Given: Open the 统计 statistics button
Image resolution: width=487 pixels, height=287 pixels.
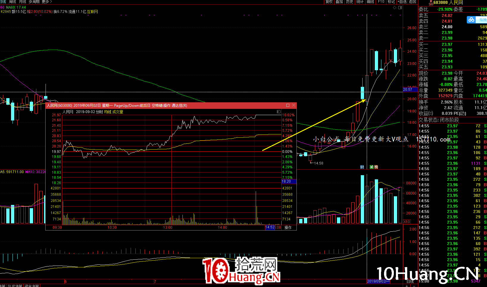Looking at the screenshot, I should 360,2.
